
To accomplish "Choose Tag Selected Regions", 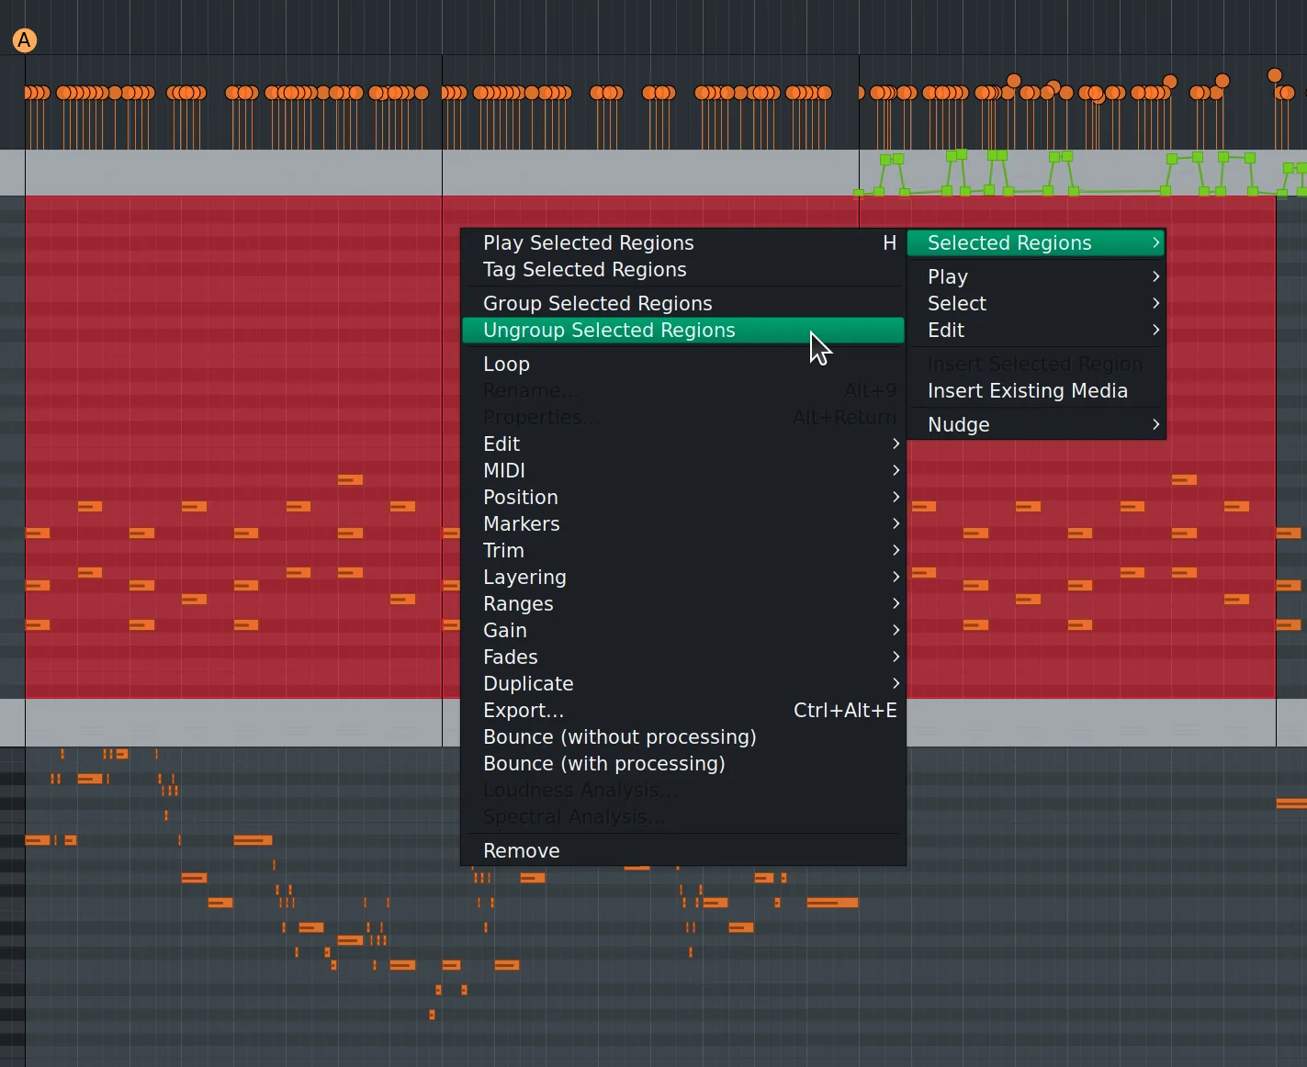I will point(683,269).
